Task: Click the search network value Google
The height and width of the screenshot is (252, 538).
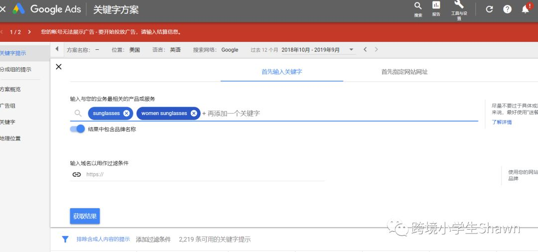Action: [x=230, y=50]
